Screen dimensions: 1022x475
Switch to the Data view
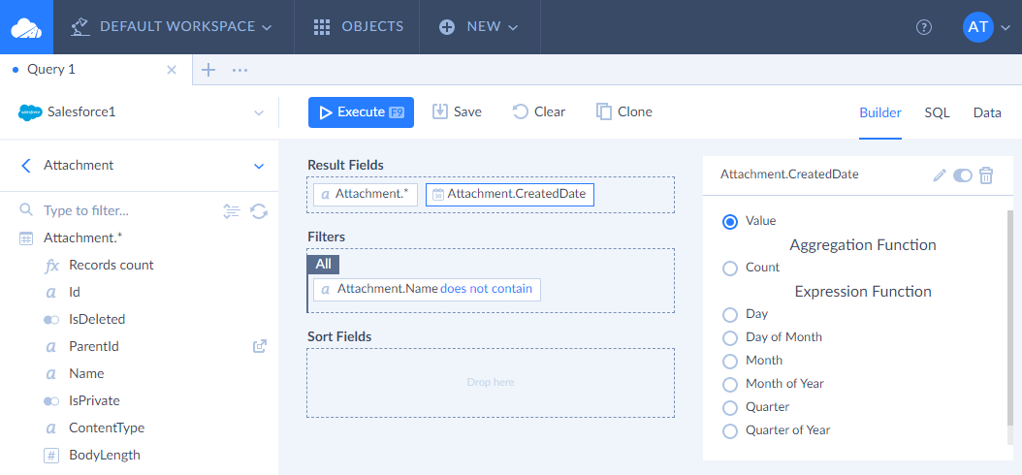[x=987, y=112]
